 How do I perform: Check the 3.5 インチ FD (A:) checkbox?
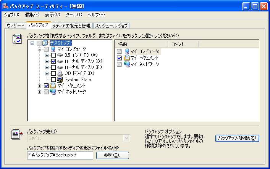coord(53,55)
